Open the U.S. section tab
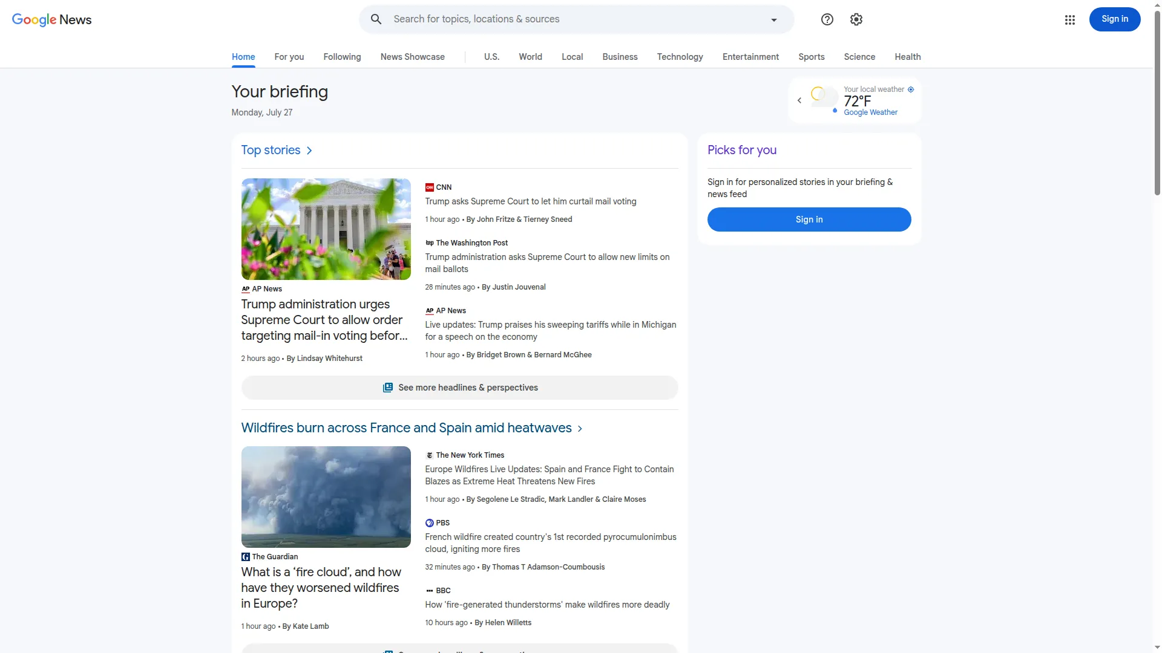 (x=491, y=57)
